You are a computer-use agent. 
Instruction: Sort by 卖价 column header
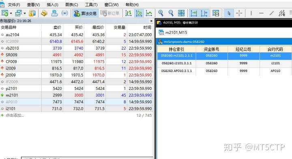52,27
